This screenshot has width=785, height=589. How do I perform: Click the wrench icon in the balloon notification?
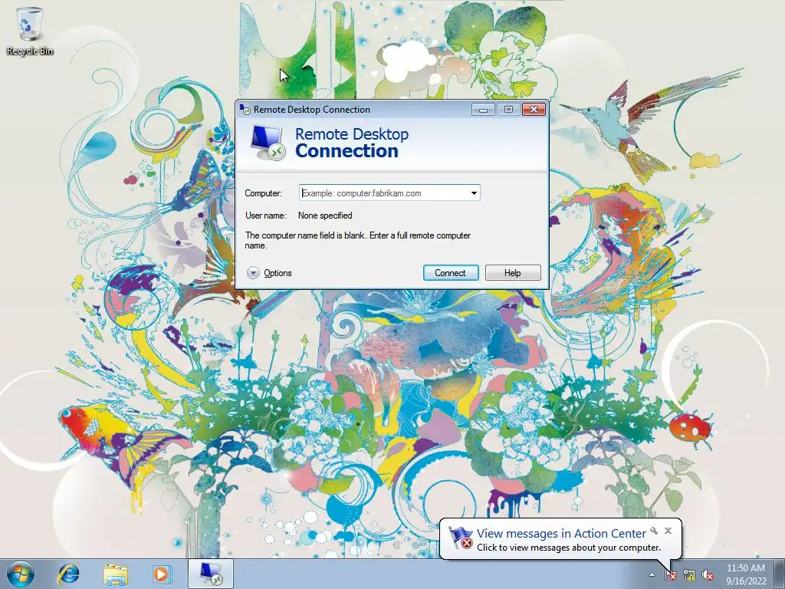pyautogui.click(x=654, y=531)
